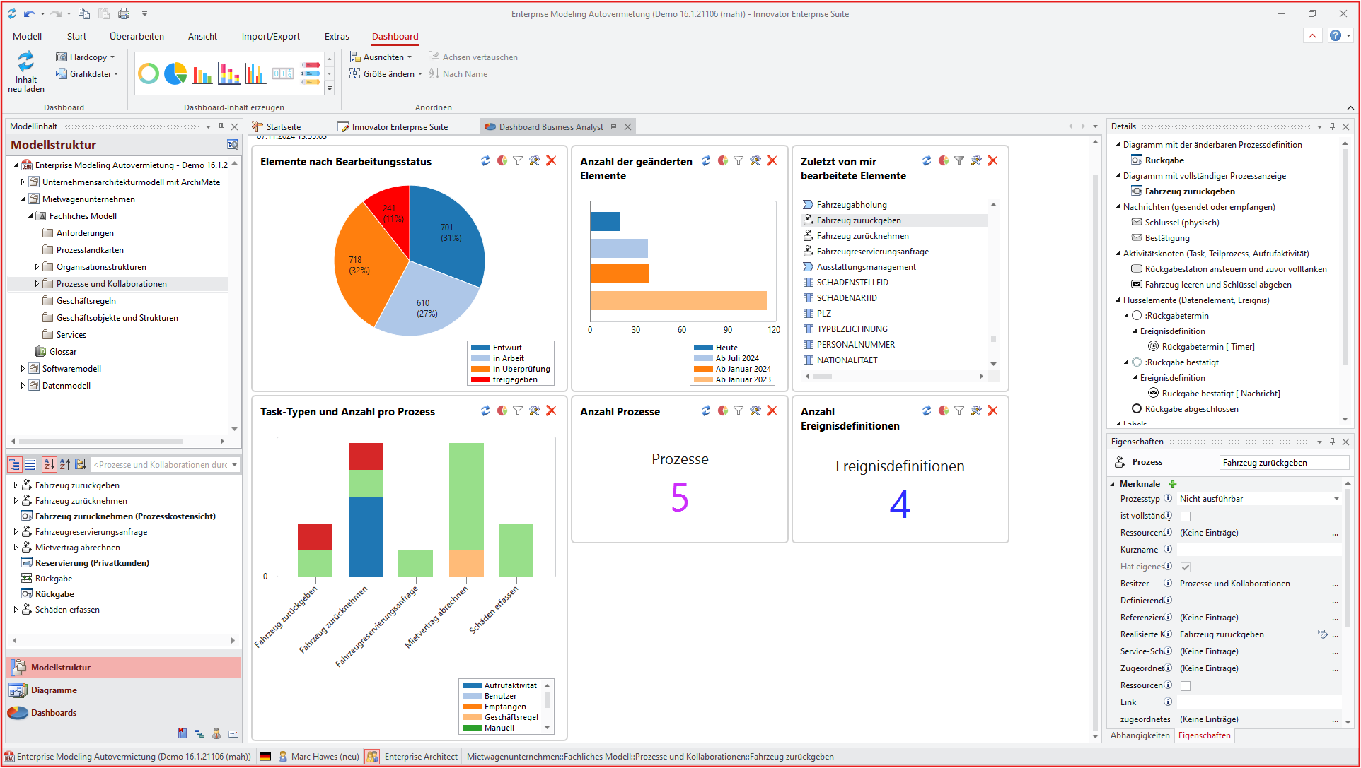Switch to the Abhängigkeiten bottom tab
Viewport: 1361px width, 768px height.
[1140, 735]
